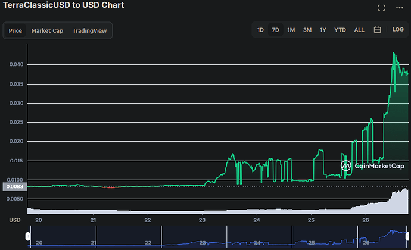The image size is (411, 250).
Task: Click the 23 date in the navigator timeline
Action: (203, 243)
